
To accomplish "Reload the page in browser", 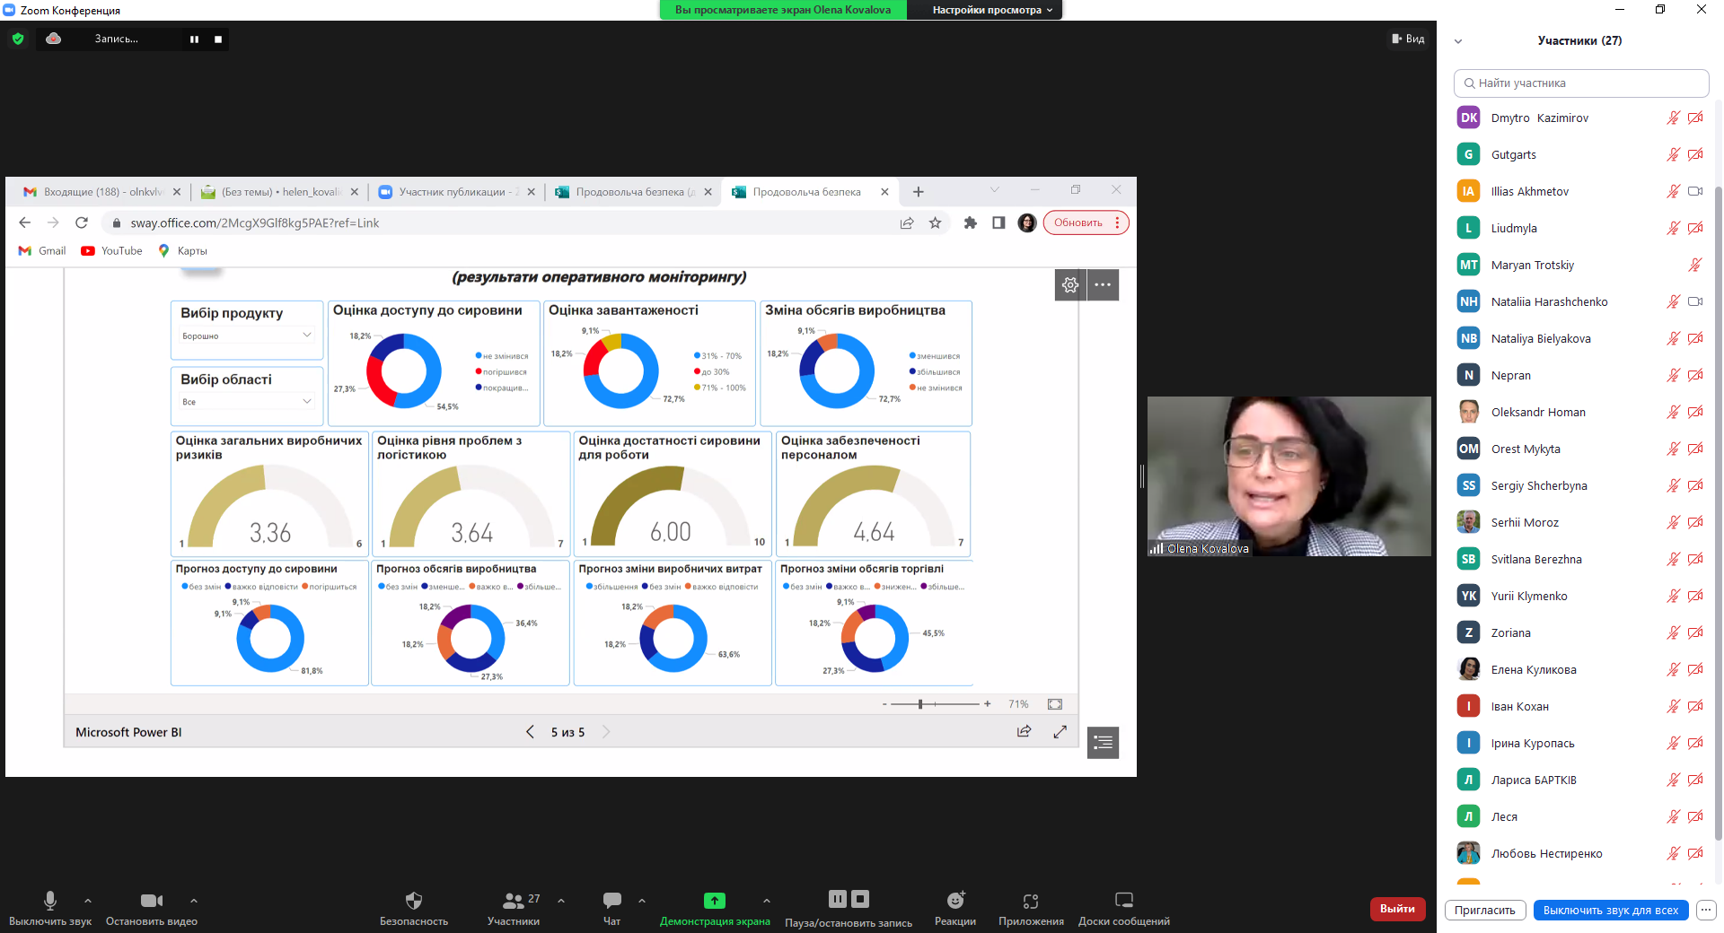I will [x=82, y=222].
